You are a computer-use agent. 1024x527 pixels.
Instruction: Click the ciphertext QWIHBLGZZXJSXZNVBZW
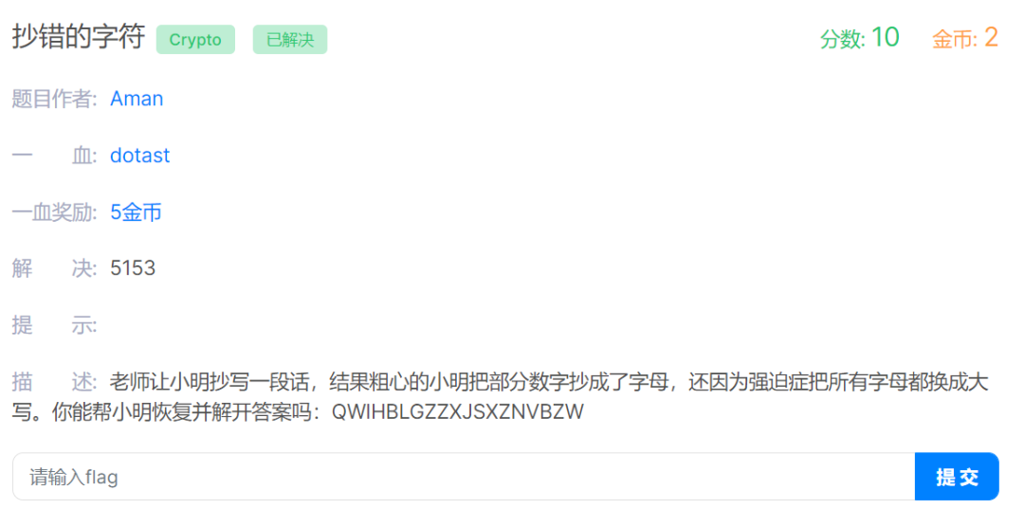click(x=458, y=412)
